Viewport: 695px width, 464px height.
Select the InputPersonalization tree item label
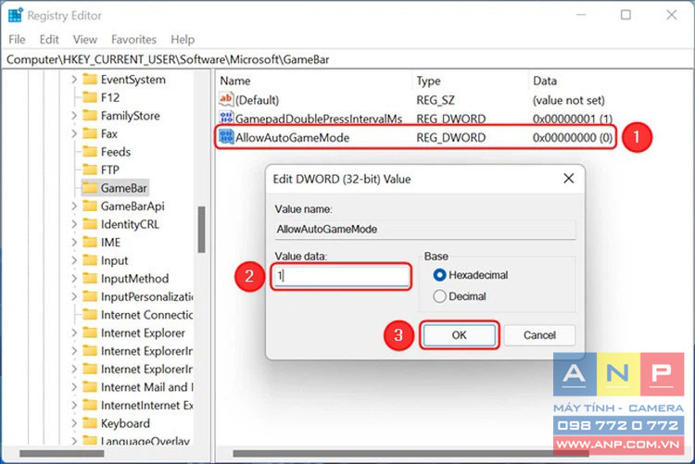pyautogui.click(x=146, y=296)
